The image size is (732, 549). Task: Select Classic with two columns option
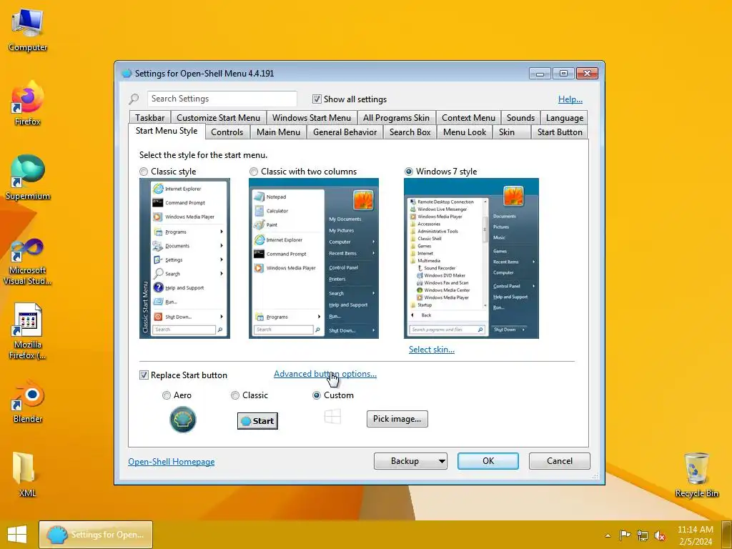[254, 172]
